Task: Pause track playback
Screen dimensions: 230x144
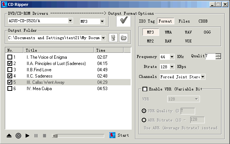Action: click(36, 136)
